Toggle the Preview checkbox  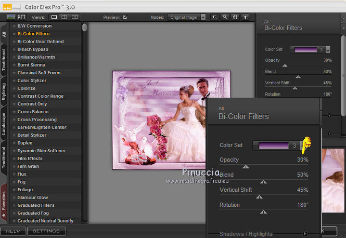[x=125, y=17]
